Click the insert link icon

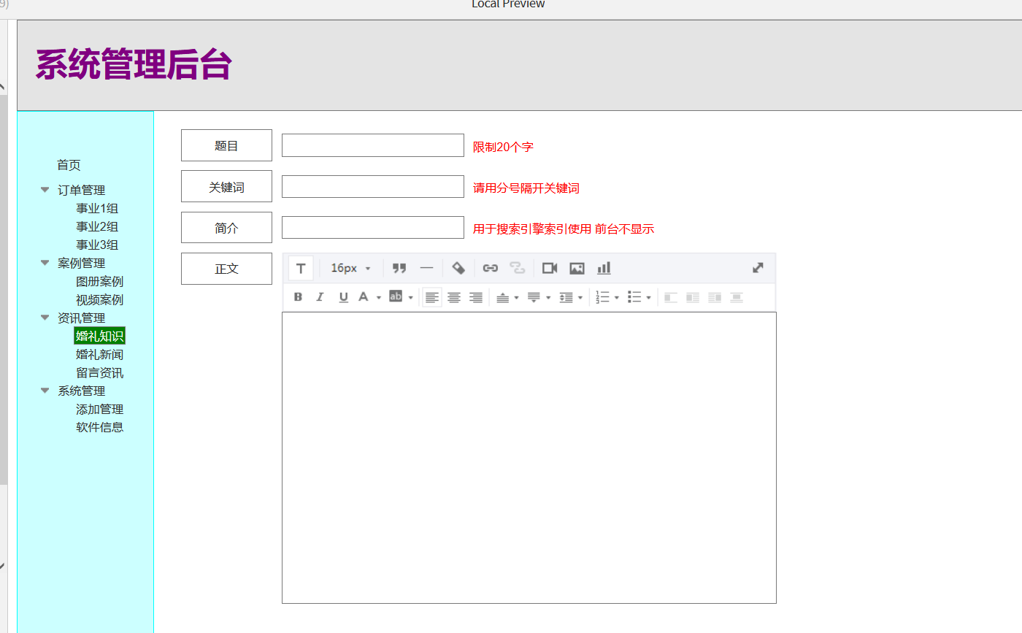click(x=491, y=268)
